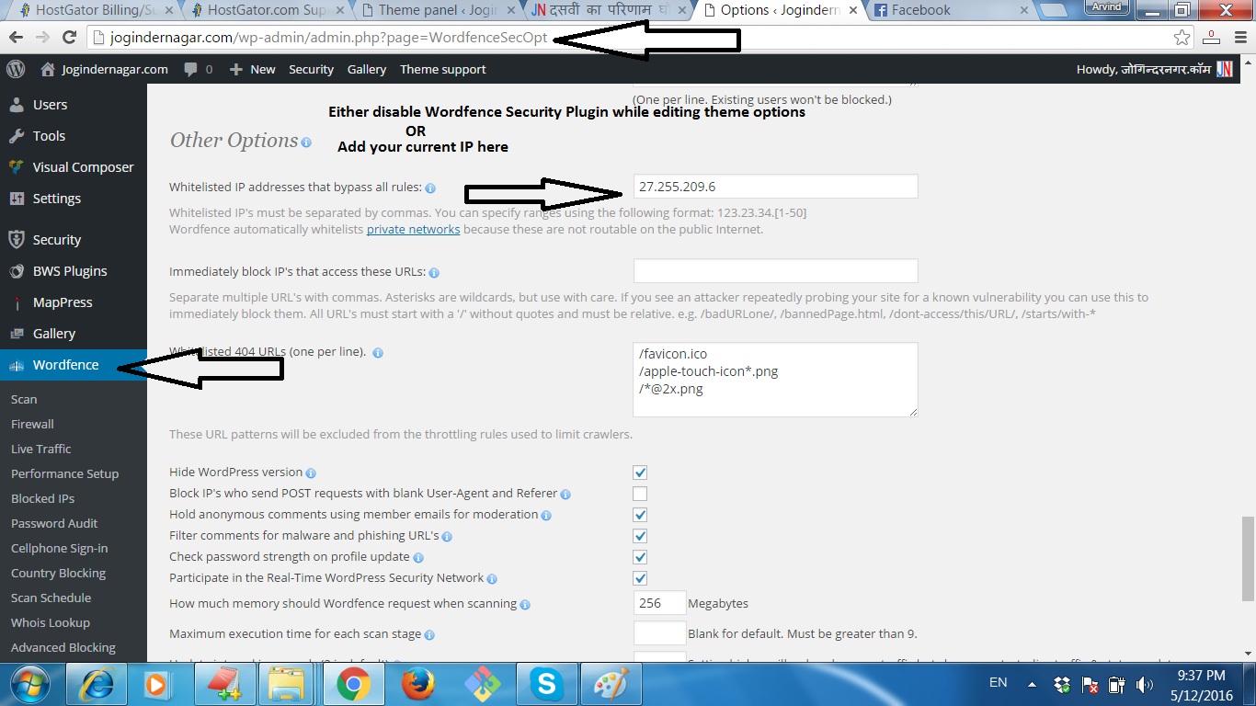Open Firefox from the taskbar
The image size is (1256, 706).
pos(417,685)
